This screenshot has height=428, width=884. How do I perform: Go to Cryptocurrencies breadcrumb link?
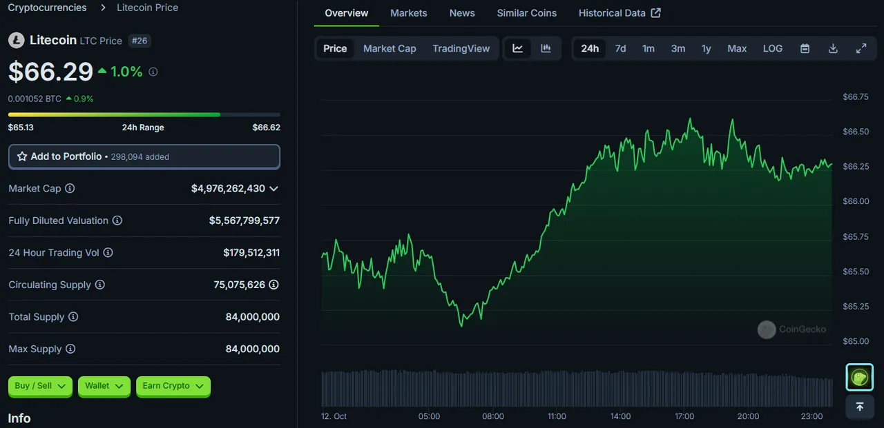pos(48,8)
